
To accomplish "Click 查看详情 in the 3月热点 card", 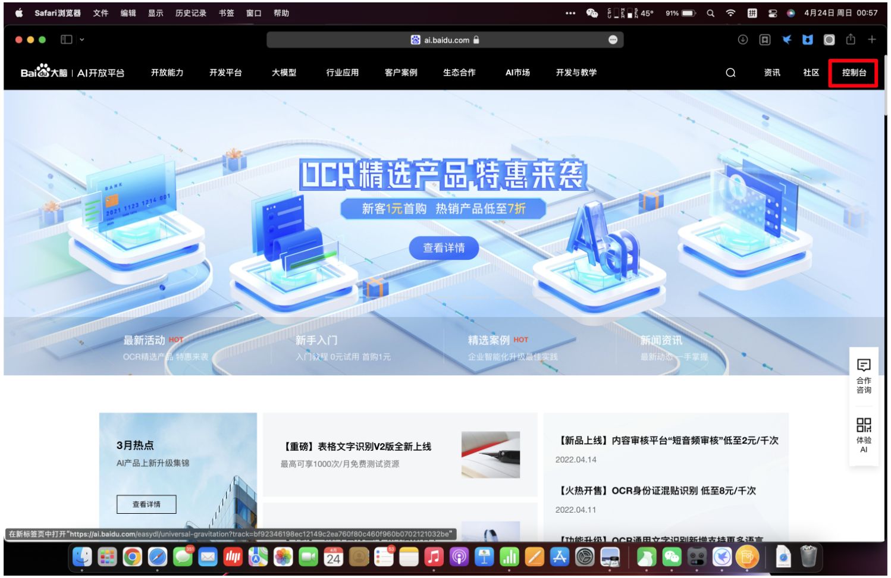I will (146, 504).
